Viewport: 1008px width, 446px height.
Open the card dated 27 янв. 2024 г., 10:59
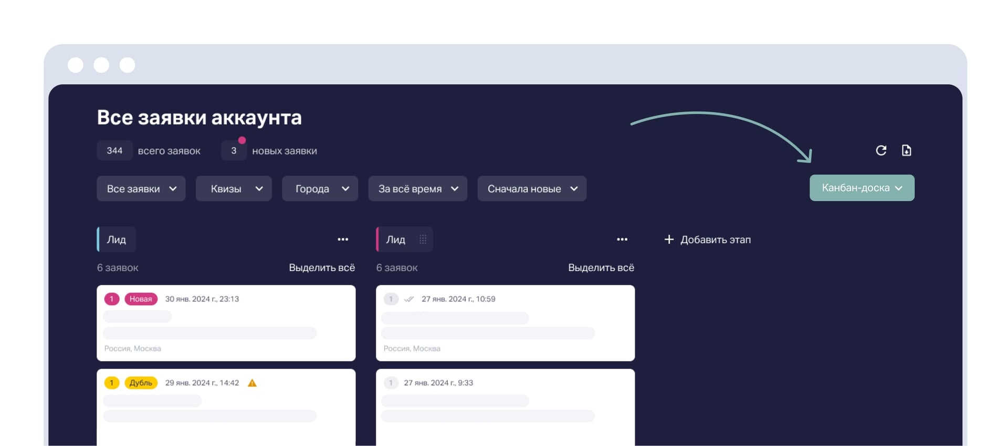coord(506,323)
